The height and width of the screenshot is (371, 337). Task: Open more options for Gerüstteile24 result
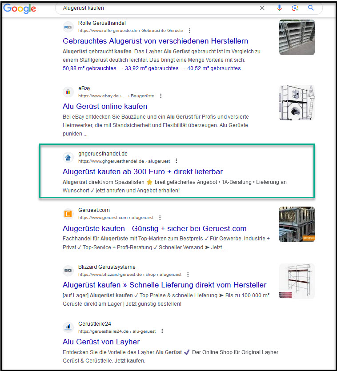pyautogui.click(x=162, y=331)
